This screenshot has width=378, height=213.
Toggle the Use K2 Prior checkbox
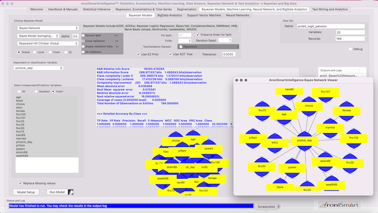click(138, 54)
